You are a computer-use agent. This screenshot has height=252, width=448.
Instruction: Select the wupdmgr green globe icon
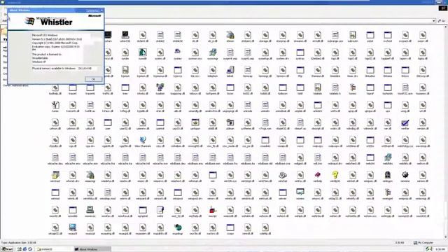[x=178, y=227]
